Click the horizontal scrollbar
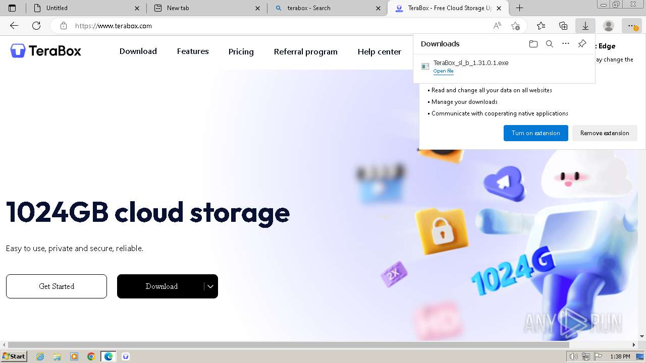The width and height of the screenshot is (646, 363). pos(289,345)
